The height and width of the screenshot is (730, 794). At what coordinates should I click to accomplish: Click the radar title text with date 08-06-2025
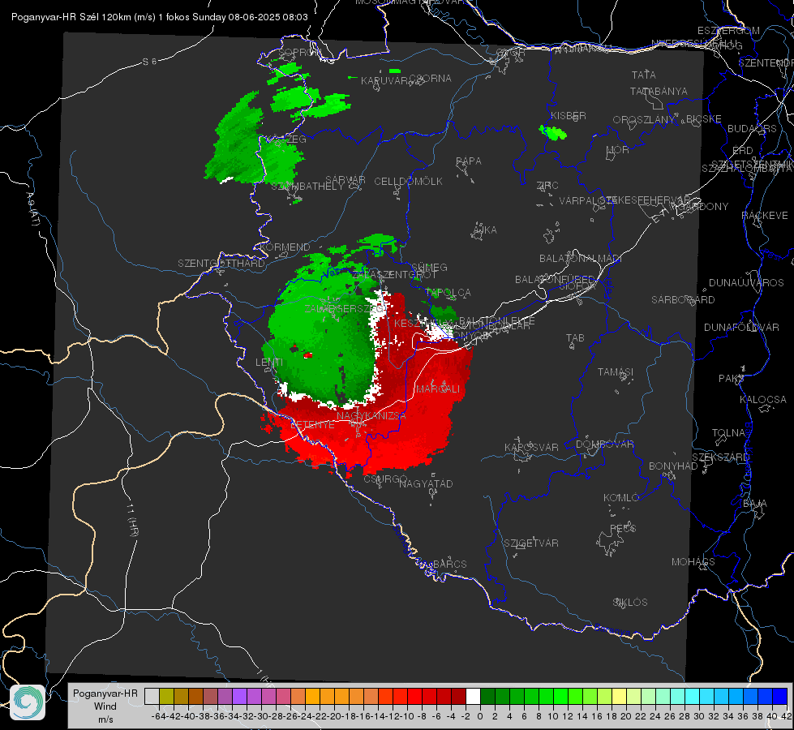(x=160, y=17)
